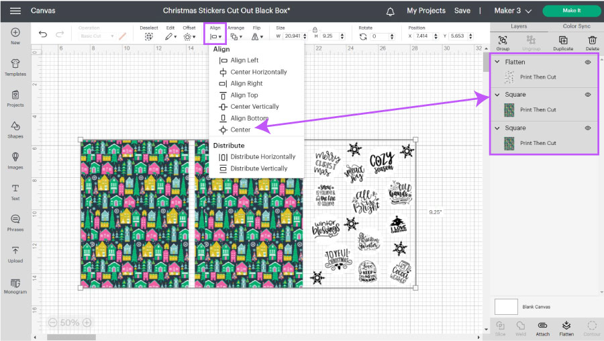Select the Text tool
Screen dimensions: 604x341
[x=15, y=191]
